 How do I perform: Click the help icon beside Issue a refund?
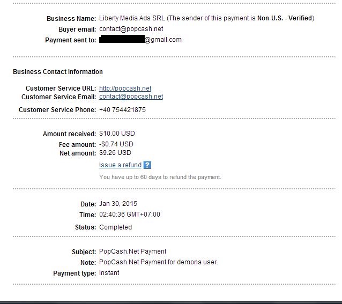click(147, 165)
